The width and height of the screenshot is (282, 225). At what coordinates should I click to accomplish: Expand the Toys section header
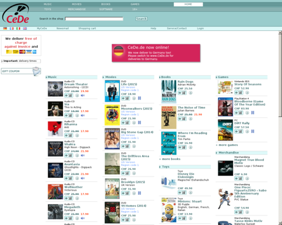[185, 166]
